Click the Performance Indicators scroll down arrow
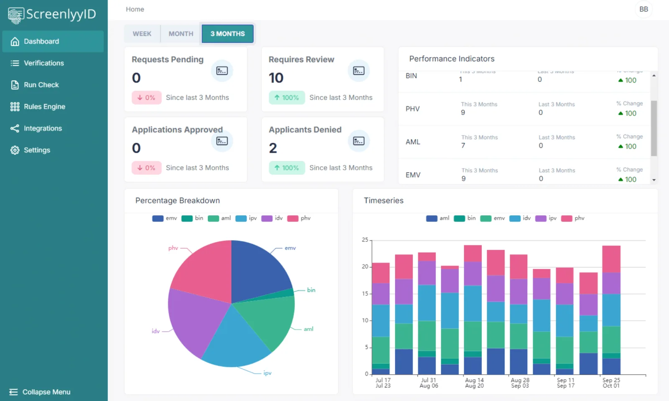The height and width of the screenshot is (401, 669). 654,180
